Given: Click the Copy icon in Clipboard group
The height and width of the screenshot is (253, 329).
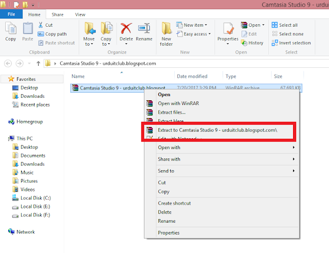Looking at the screenshot, I should coord(10,28).
